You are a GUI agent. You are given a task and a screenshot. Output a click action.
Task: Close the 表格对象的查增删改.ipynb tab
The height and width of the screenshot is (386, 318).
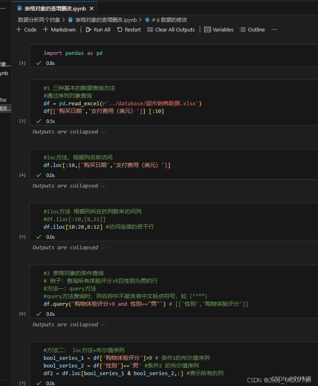pyautogui.click(x=92, y=8)
